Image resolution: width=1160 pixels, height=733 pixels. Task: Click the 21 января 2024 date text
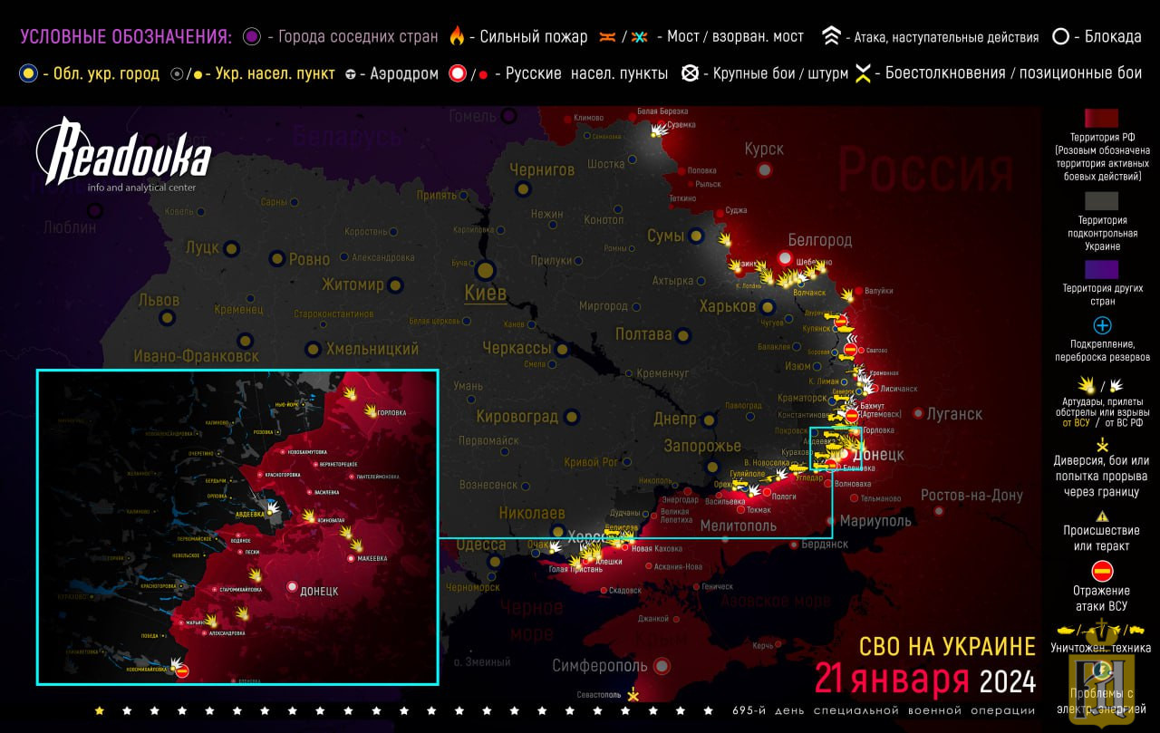tap(924, 679)
